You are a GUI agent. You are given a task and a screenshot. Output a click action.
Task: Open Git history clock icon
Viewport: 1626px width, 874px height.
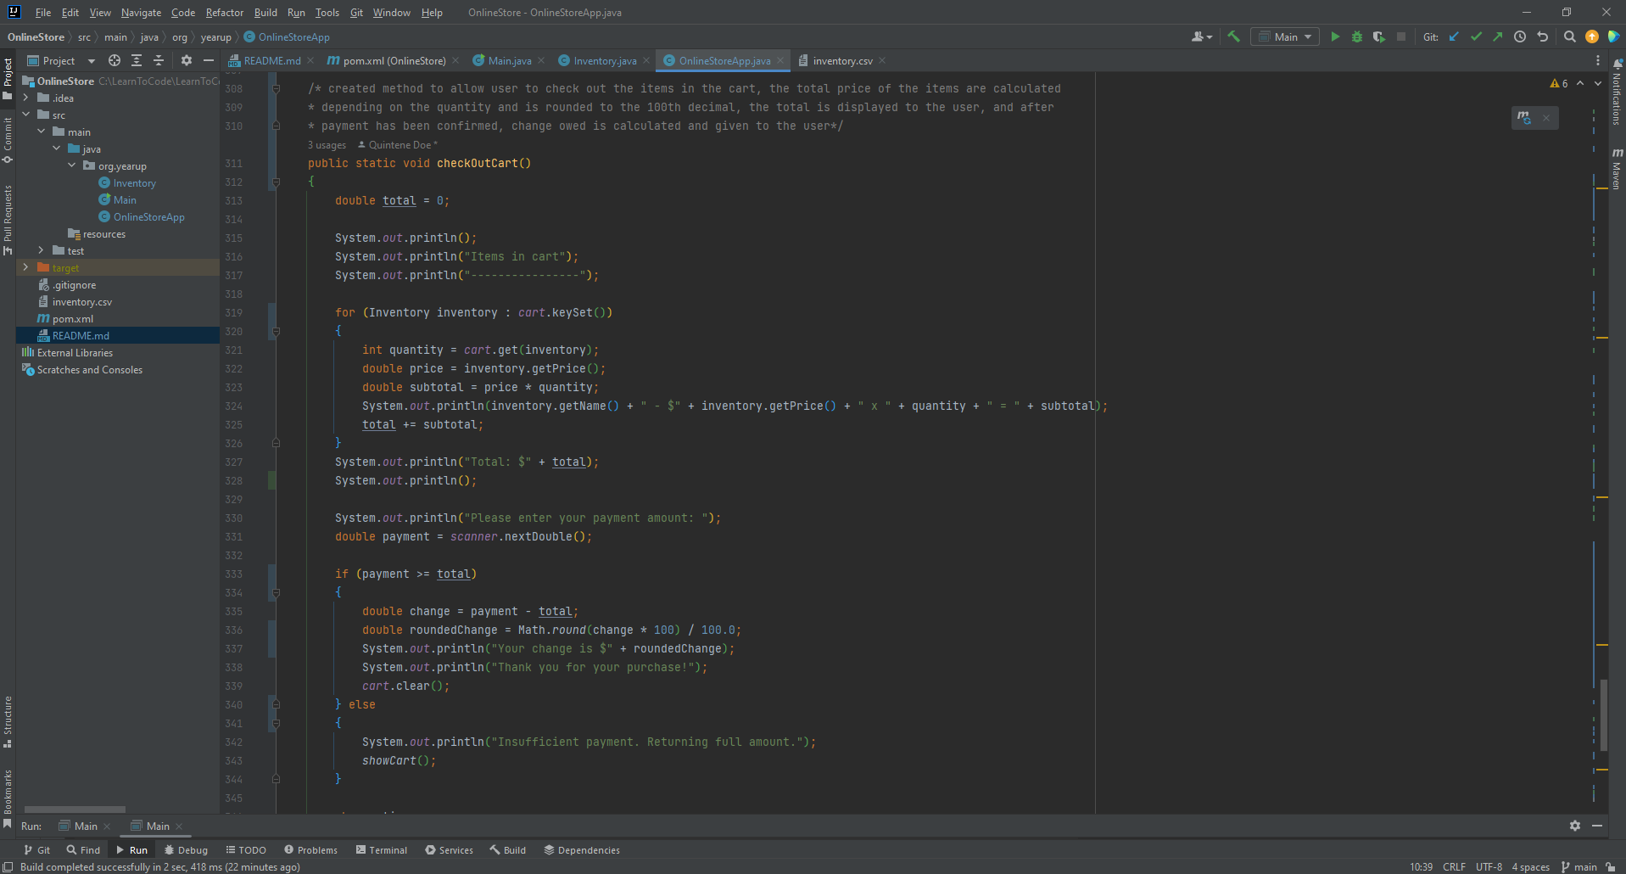(1520, 36)
